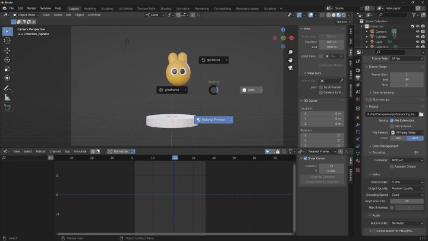
Task: Toggle the Camera visibility eye icon
Action: click(417, 32)
